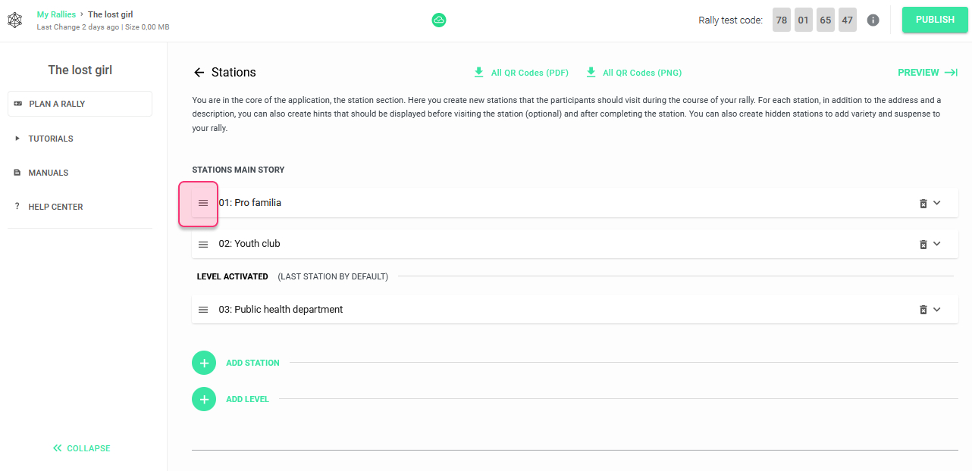Click the document icon beside MANUALS

point(17,173)
